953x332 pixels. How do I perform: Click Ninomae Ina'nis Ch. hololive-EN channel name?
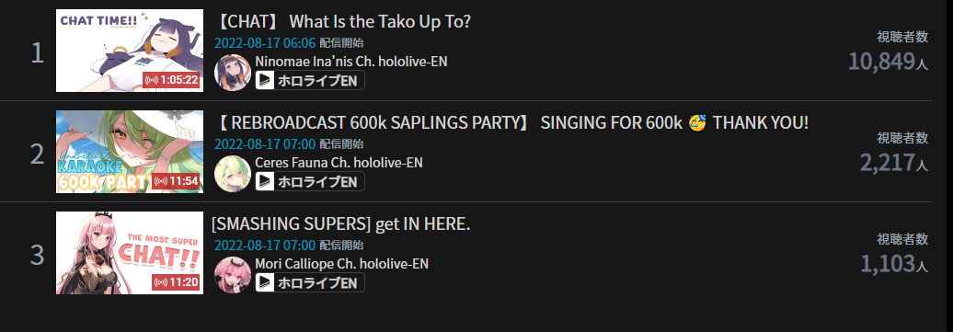click(x=351, y=62)
